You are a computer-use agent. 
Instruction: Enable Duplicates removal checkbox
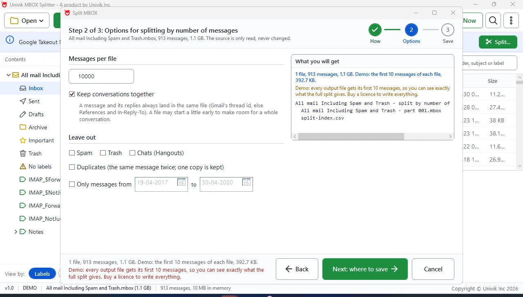(x=72, y=167)
